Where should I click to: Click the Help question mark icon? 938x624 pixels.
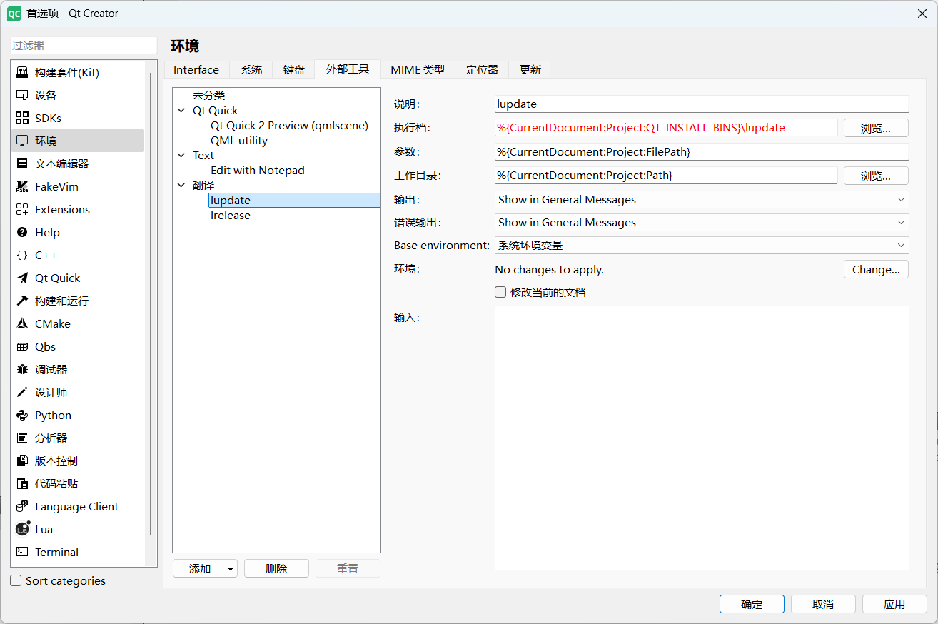pyautogui.click(x=22, y=232)
